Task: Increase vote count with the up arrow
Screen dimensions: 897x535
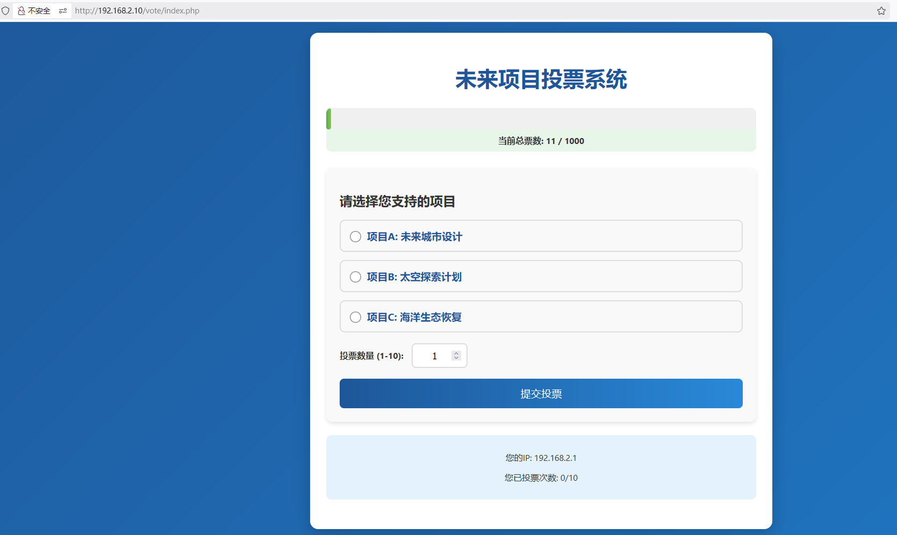Action: click(x=456, y=353)
